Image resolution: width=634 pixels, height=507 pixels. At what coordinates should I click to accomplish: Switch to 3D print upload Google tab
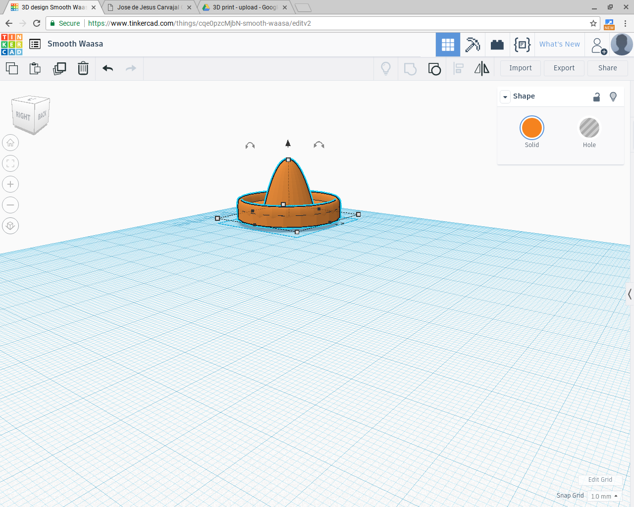tap(244, 7)
